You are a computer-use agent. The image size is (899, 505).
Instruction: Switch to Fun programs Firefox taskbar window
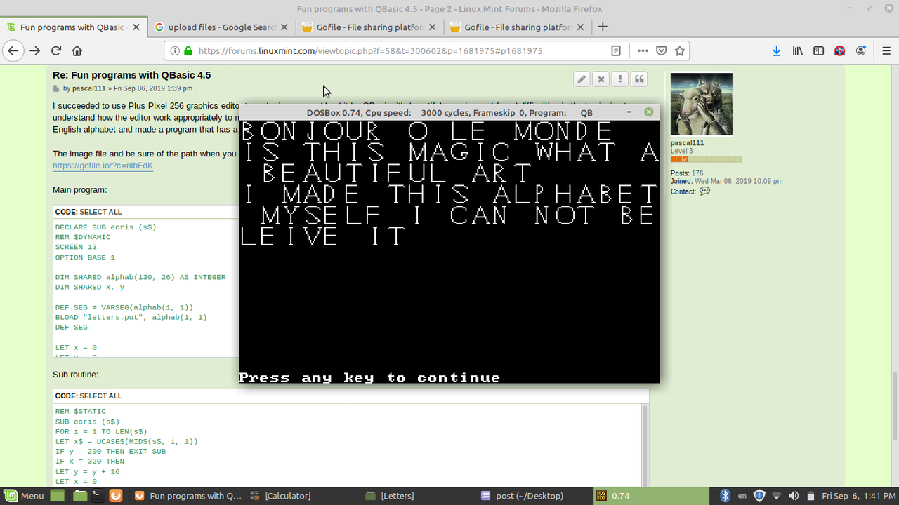tap(187, 495)
